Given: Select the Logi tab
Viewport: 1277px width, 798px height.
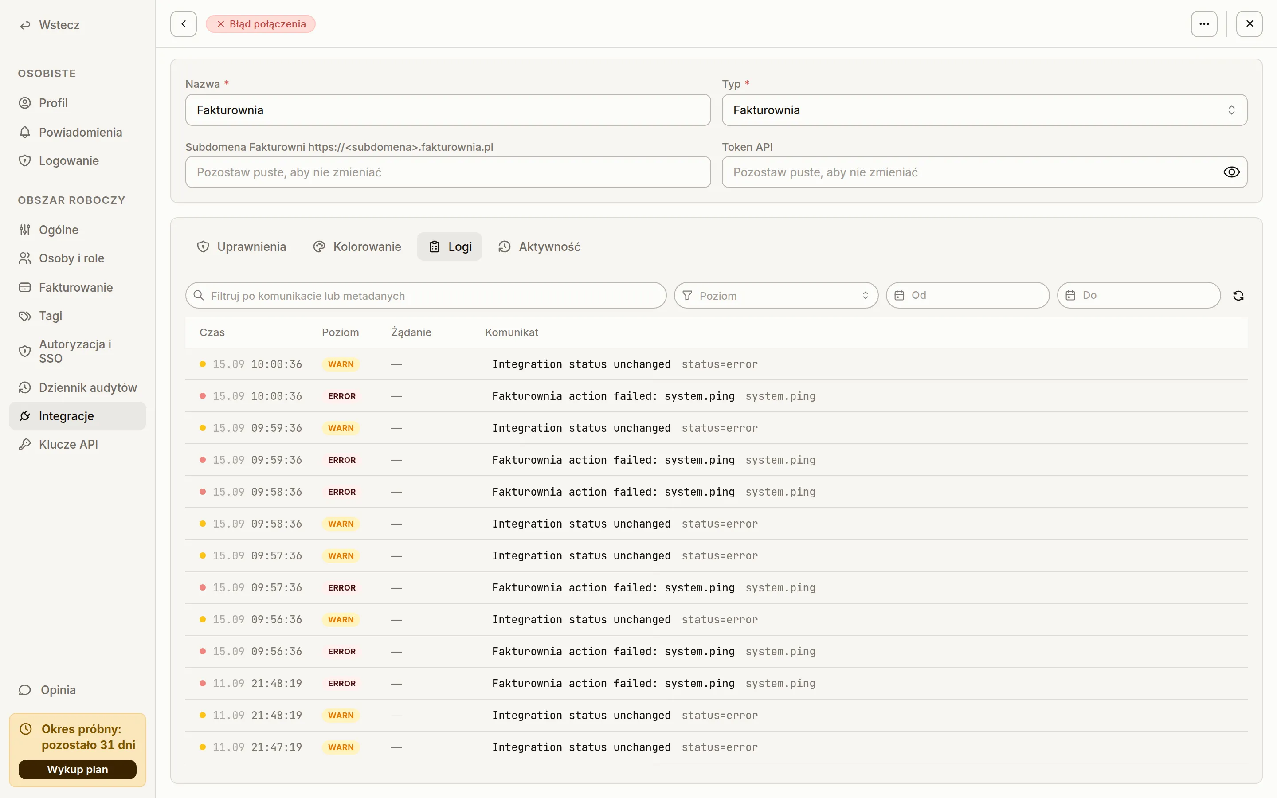Looking at the screenshot, I should (450, 246).
